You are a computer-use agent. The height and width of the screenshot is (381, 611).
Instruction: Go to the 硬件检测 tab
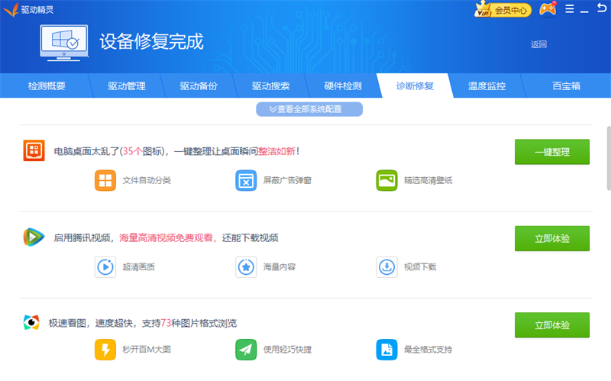coord(343,86)
